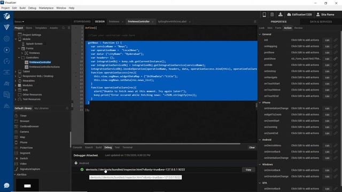The width and height of the screenshot is (342, 192).
Task: Select the frmNewsController editor tab
Action: pyautogui.click(x=139, y=21)
